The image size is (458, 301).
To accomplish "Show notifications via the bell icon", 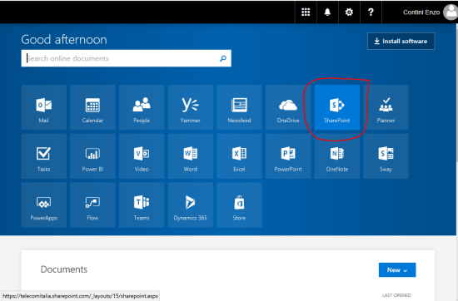I will coord(327,12).
